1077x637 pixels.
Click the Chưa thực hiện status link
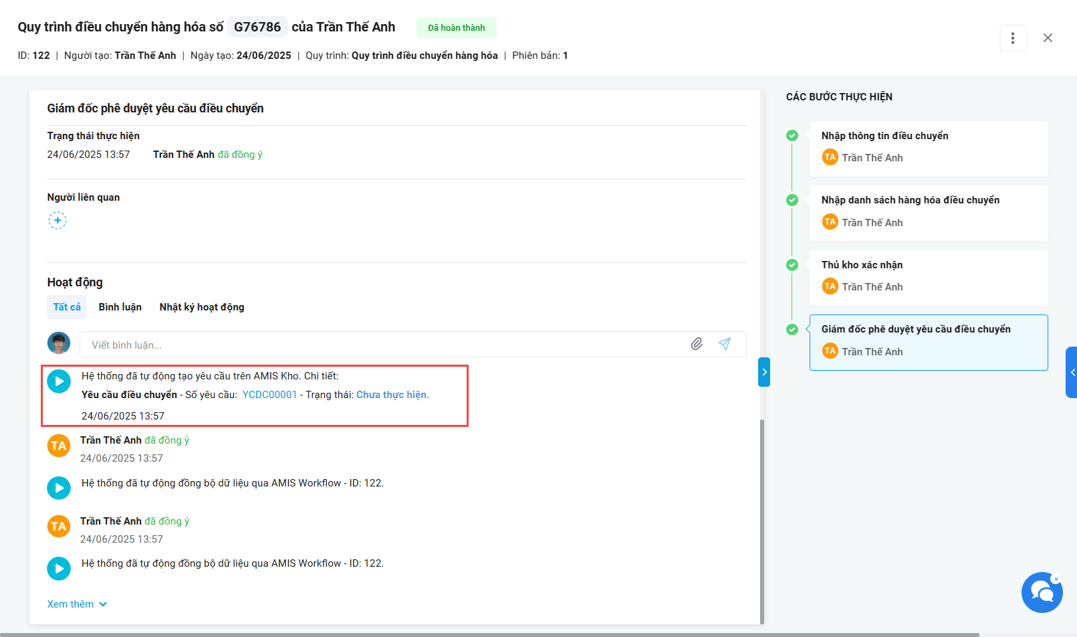tap(392, 395)
